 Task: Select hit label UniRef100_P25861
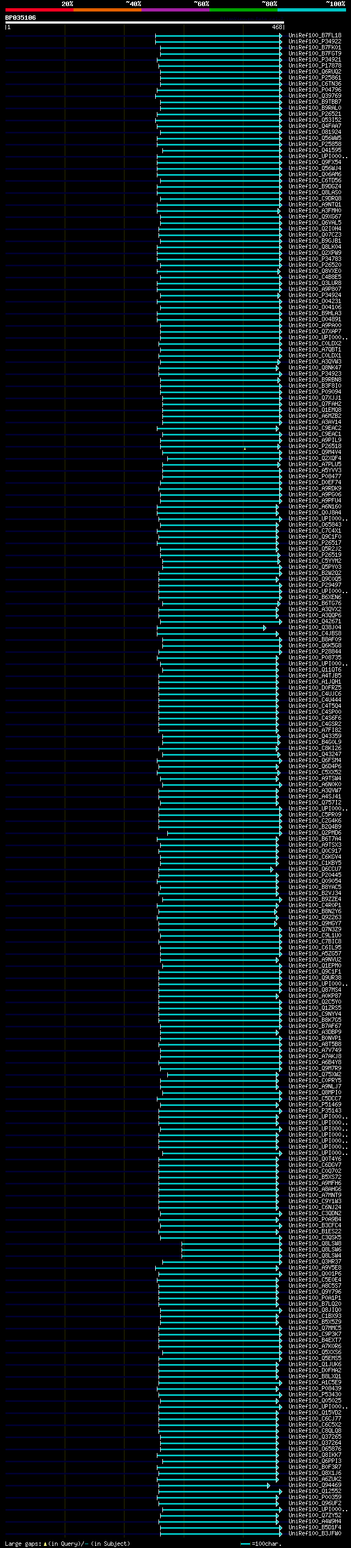(314, 77)
